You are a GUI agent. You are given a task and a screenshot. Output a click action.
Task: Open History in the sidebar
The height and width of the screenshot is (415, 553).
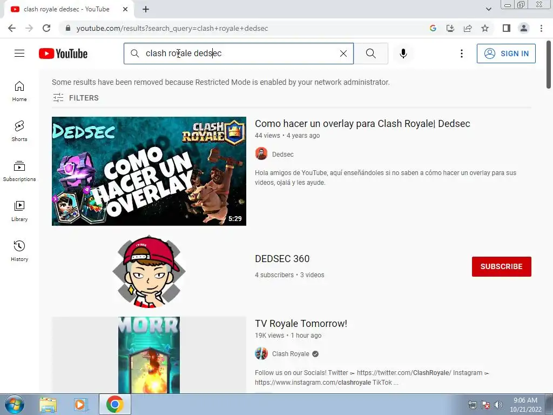[19, 251]
